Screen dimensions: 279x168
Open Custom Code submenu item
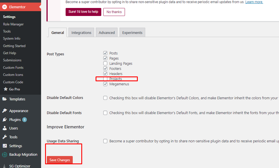[x=13, y=82]
